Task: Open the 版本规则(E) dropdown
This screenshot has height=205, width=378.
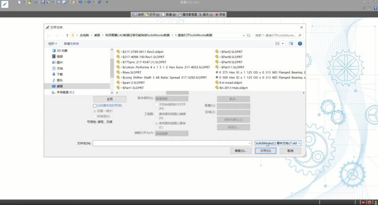Action: [172, 98]
